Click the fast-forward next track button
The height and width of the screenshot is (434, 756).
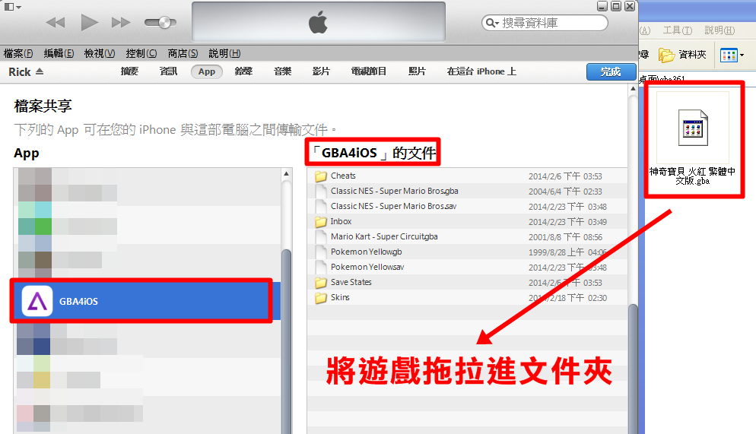(x=120, y=22)
